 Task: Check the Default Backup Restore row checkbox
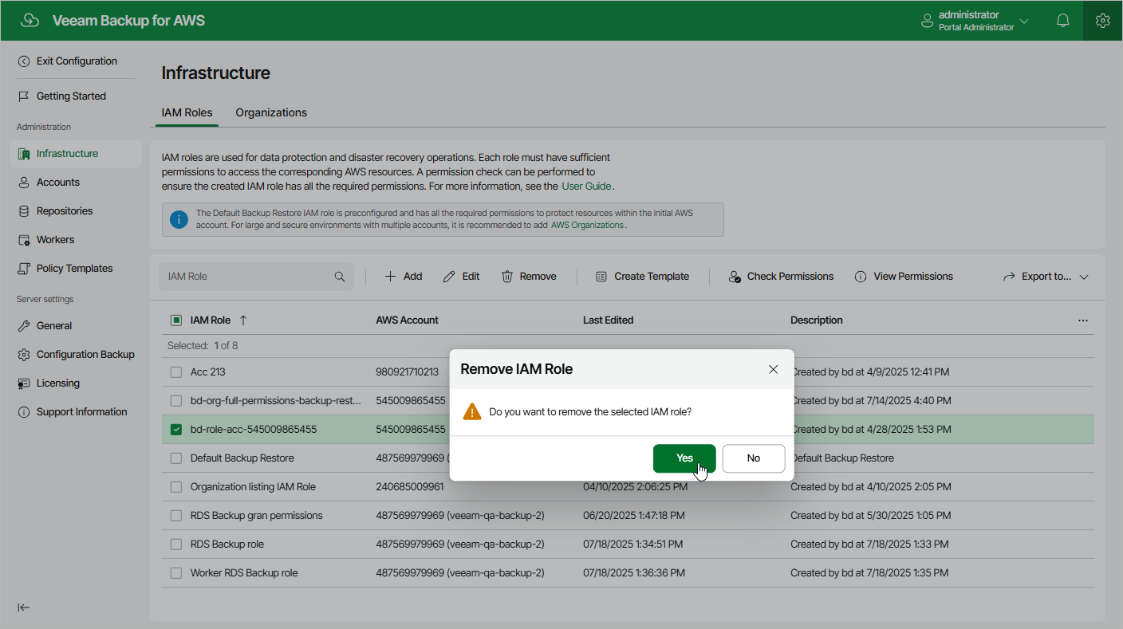point(176,458)
